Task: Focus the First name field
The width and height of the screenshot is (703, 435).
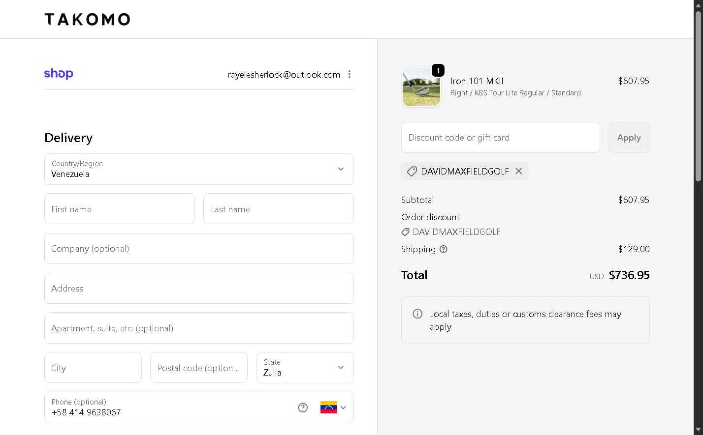Action: coord(119,209)
